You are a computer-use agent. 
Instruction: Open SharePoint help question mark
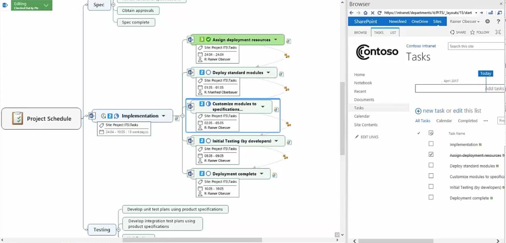498,21
